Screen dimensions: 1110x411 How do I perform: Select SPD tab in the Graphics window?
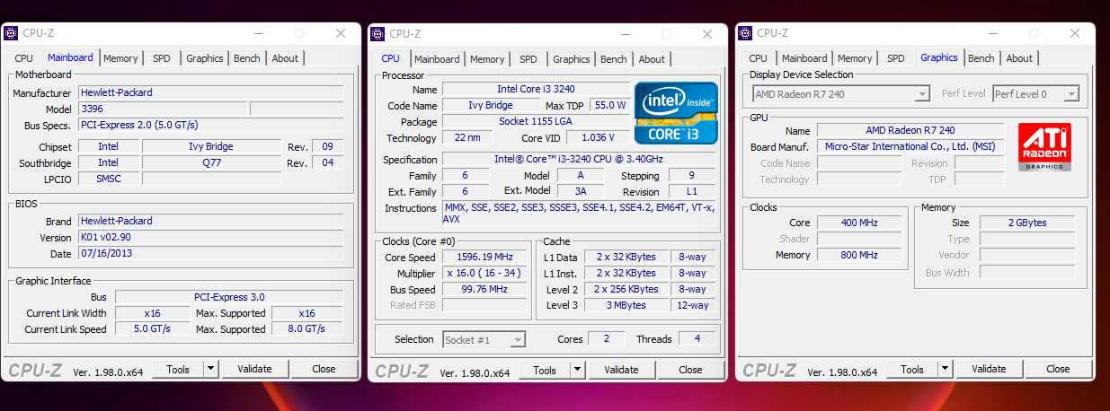(x=895, y=58)
